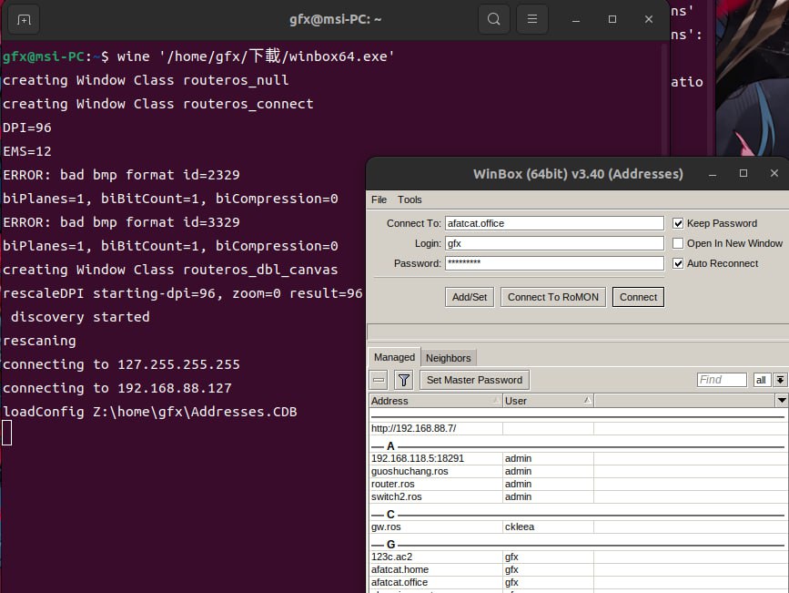789x593 pixels.
Task: Click the terminal search icon
Action: tap(493, 19)
